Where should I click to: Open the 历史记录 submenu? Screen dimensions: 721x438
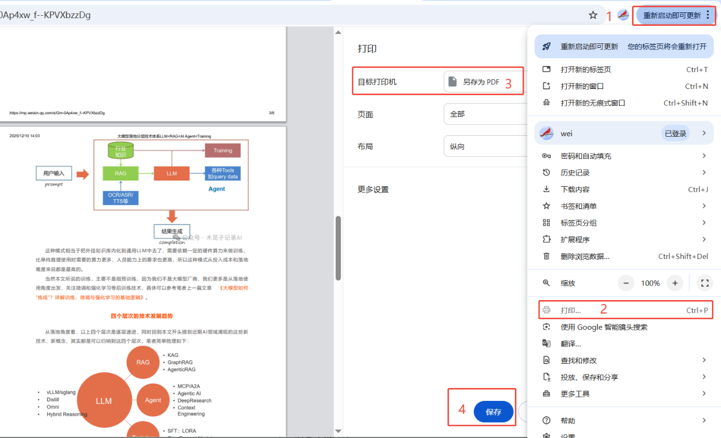tap(546, 172)
